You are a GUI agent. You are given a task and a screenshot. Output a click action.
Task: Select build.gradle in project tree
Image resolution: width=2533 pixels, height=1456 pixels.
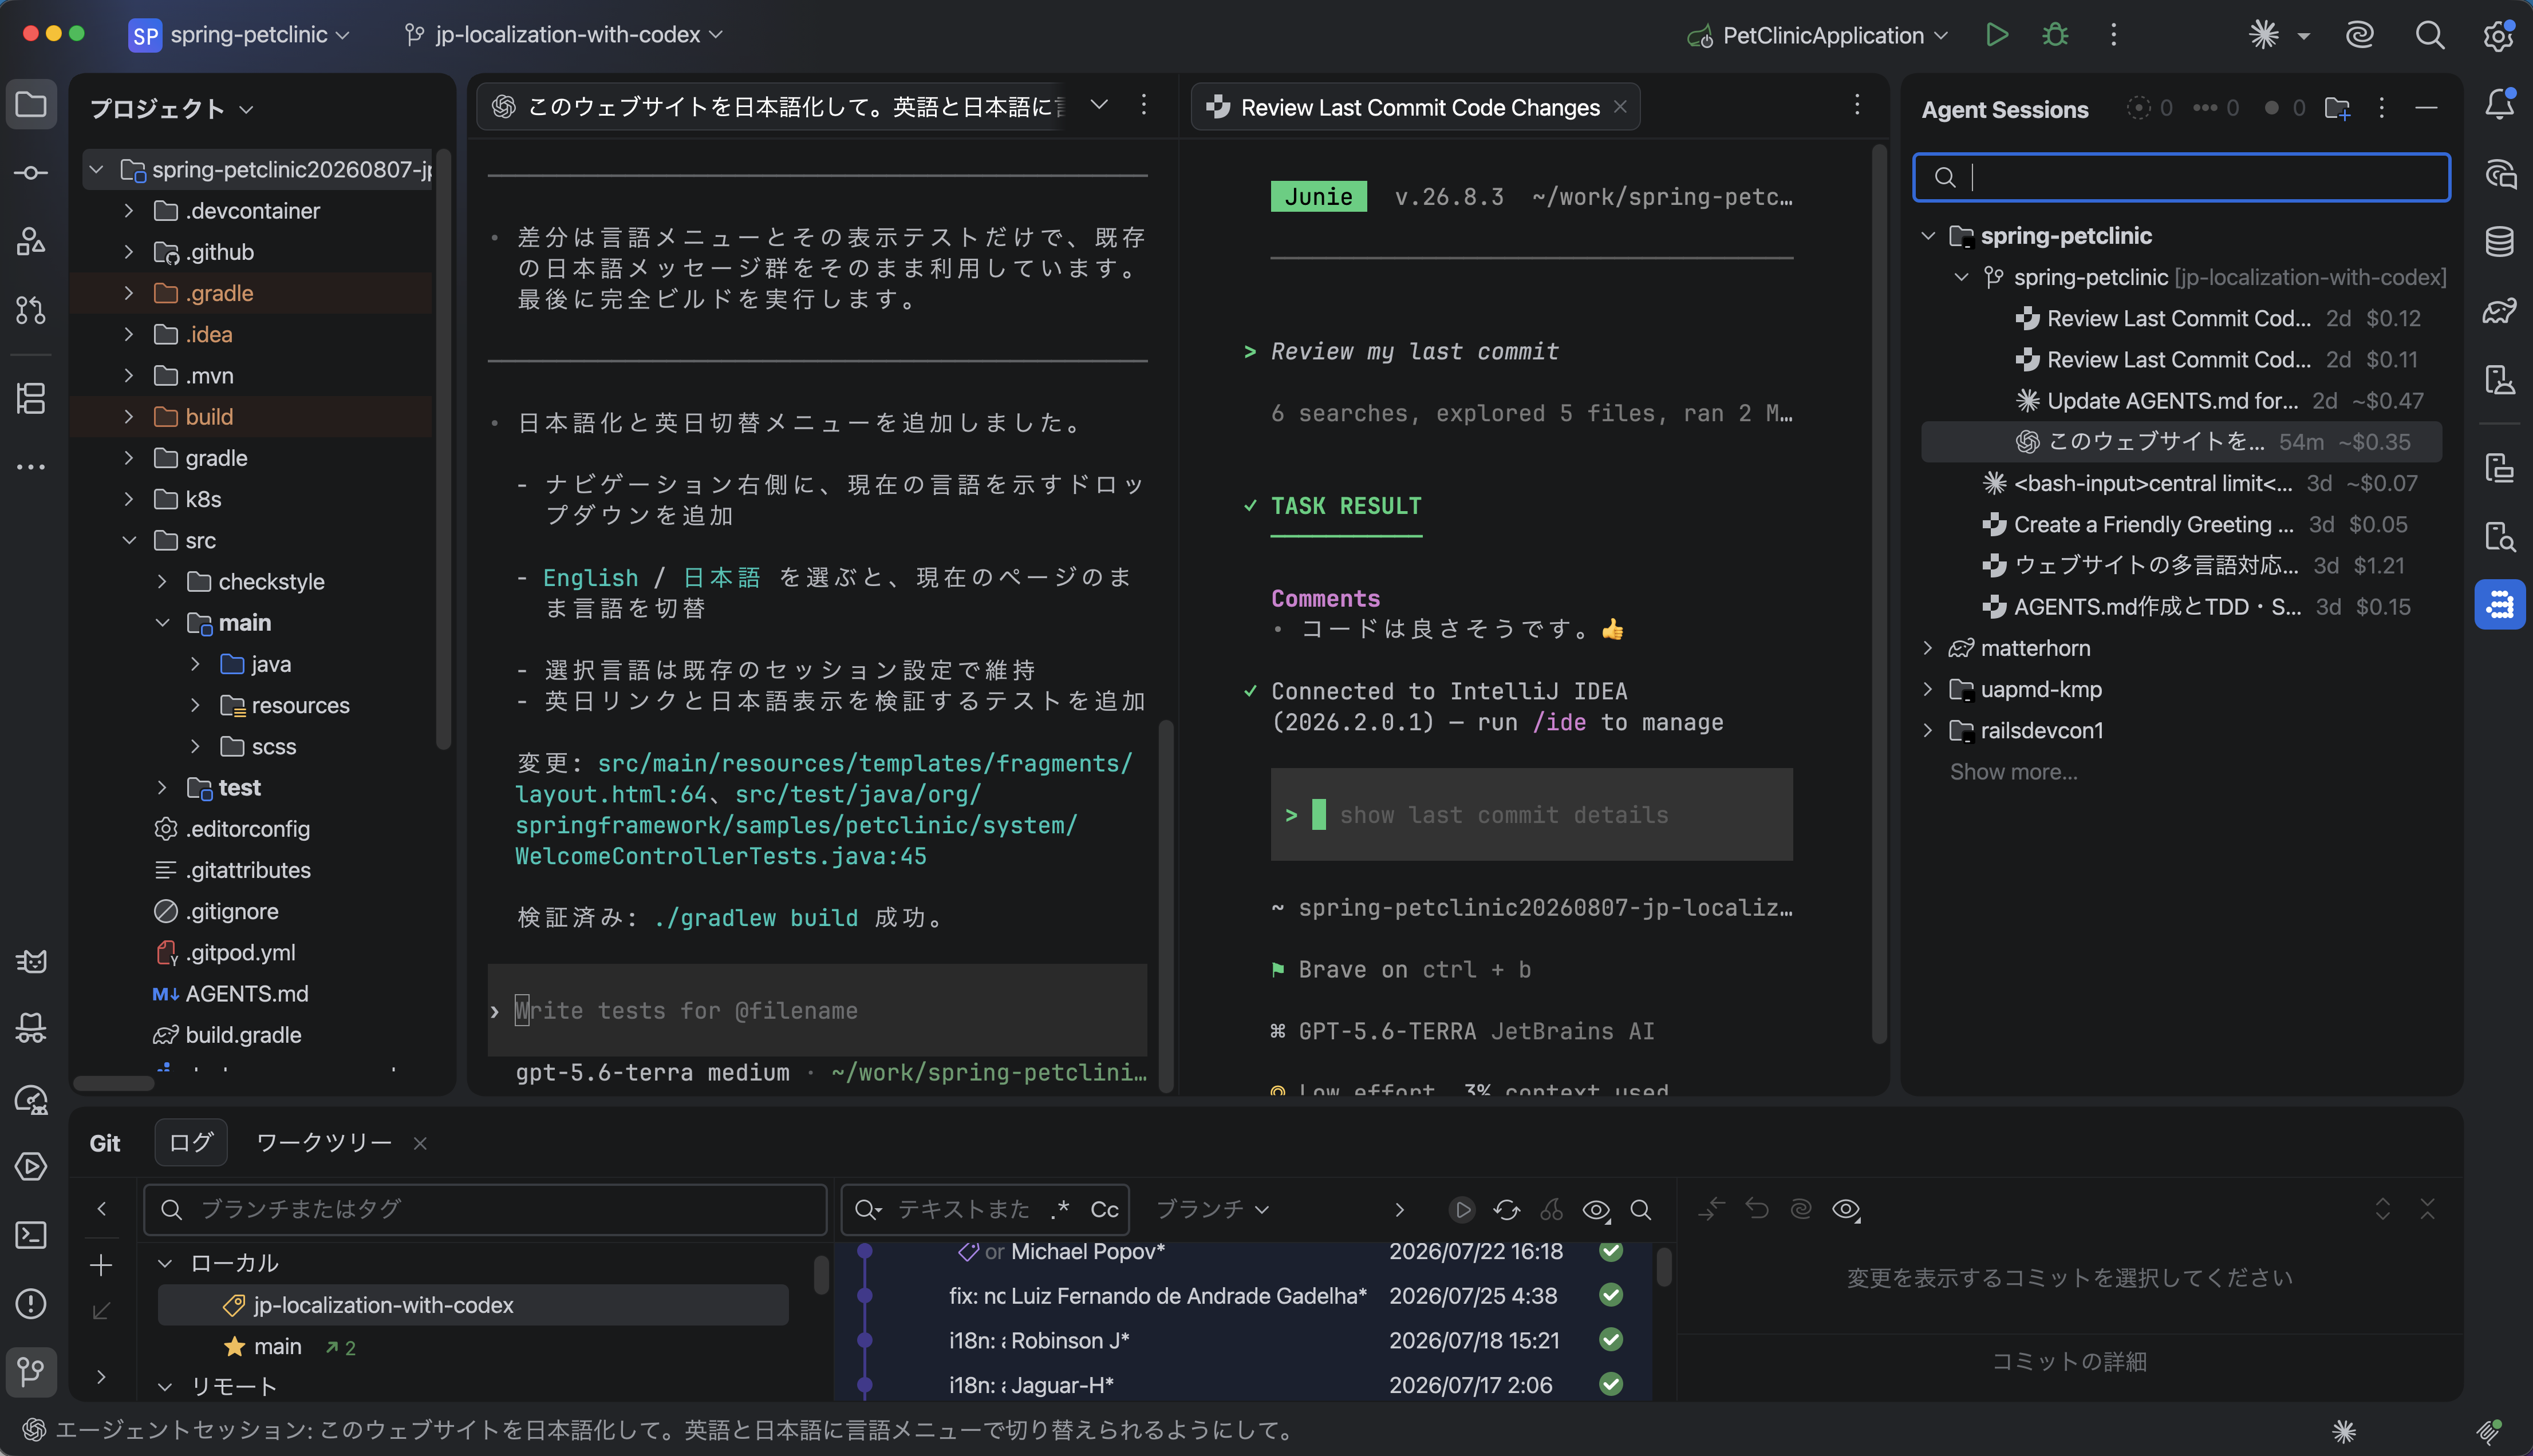(243, 1035)
